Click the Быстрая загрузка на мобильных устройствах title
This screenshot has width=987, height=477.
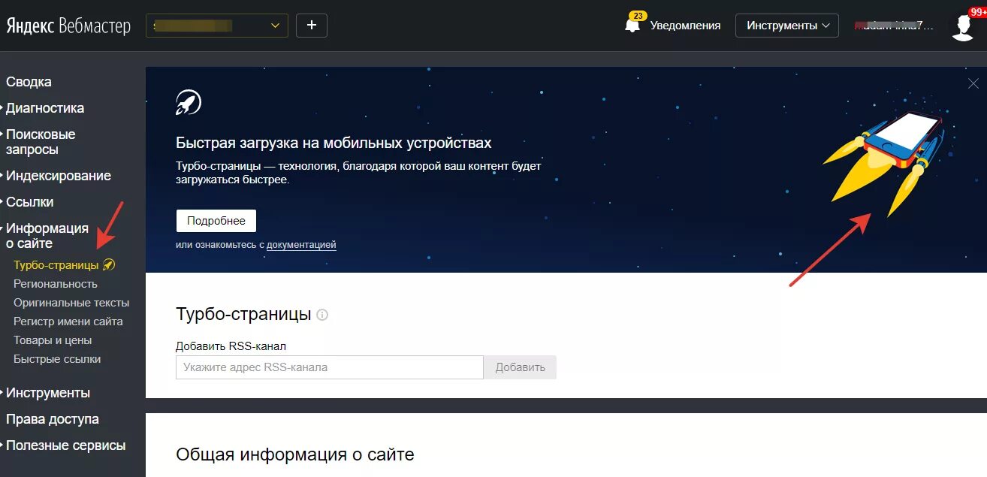tap(334, 143)
